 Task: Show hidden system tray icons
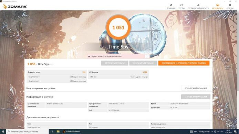click(212, 132)
